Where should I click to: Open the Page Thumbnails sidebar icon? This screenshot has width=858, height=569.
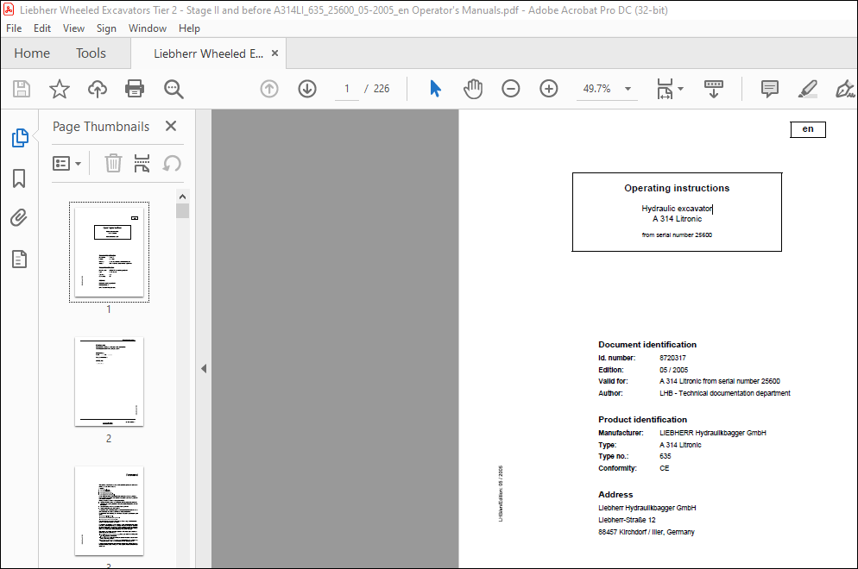pyautogui.click(x=20, y=138)
